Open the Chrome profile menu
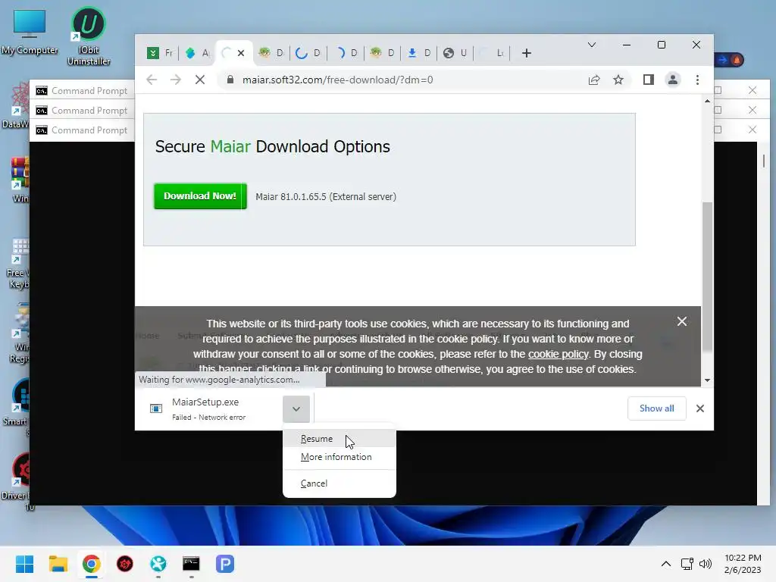This screenshot has height=582, width=776. [x=673, y=80]
